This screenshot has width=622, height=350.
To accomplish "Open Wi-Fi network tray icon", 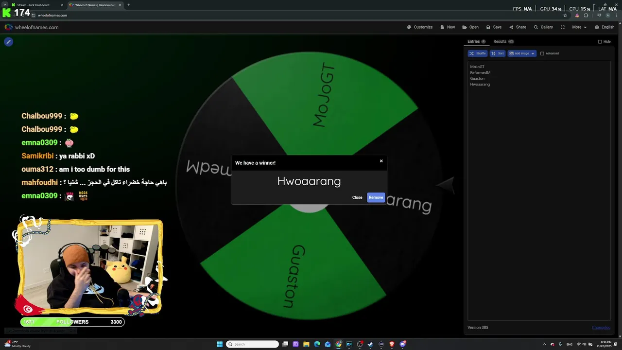I will pos(578,344).
